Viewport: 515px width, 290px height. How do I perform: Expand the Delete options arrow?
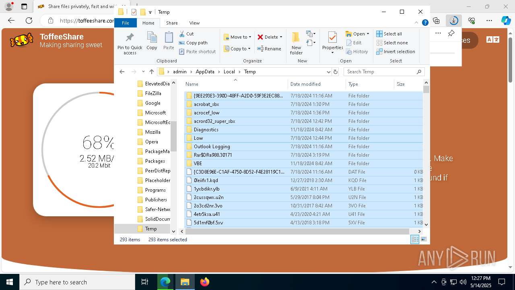point(281,37)
